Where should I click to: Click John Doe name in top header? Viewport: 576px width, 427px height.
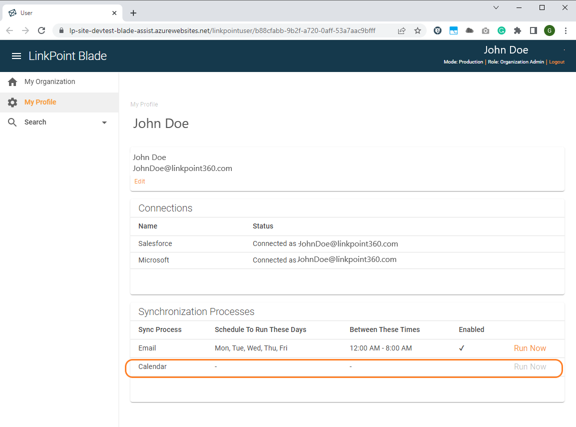506,50
